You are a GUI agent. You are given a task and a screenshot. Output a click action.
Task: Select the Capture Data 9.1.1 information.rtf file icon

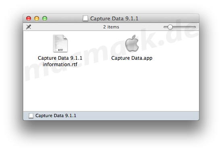pyautogui.click(x=60, y=43)
